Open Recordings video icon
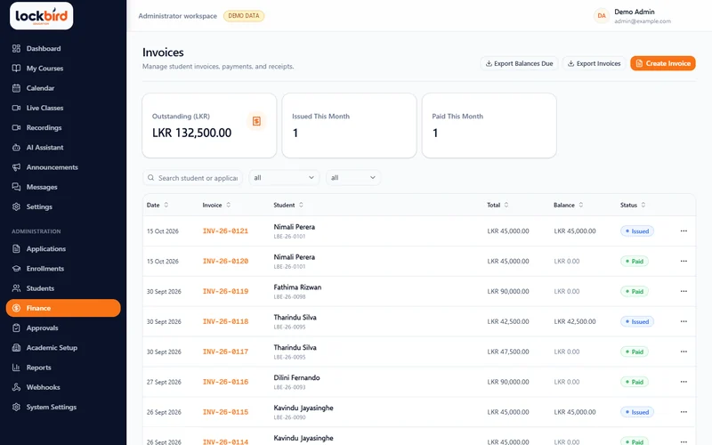Image resolution: width=712 pixels, height=445 pixels. (16, 127)
